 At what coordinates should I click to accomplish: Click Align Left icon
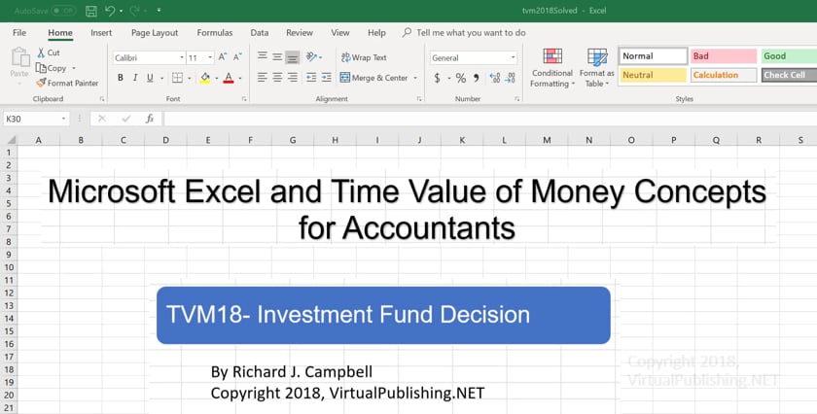pos(263,78)
